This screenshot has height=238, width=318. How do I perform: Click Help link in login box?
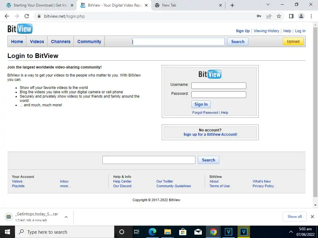[225, 112]
